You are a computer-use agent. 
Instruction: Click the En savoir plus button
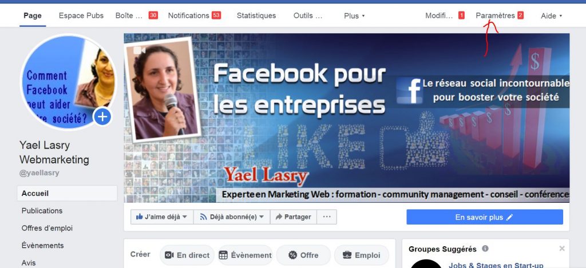point(485,217)
